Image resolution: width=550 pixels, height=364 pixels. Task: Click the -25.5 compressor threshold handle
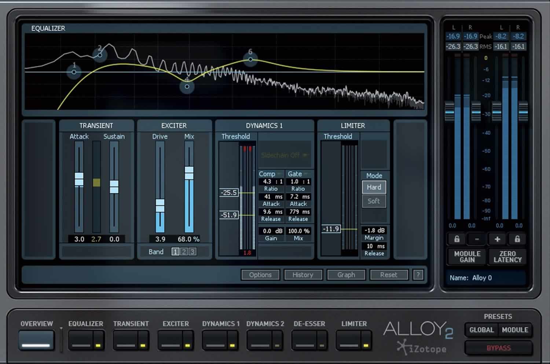click(229, 193)
